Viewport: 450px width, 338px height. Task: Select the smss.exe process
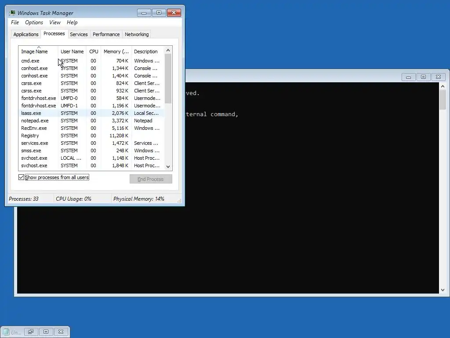pyautogui.click(x=91, y=151)
